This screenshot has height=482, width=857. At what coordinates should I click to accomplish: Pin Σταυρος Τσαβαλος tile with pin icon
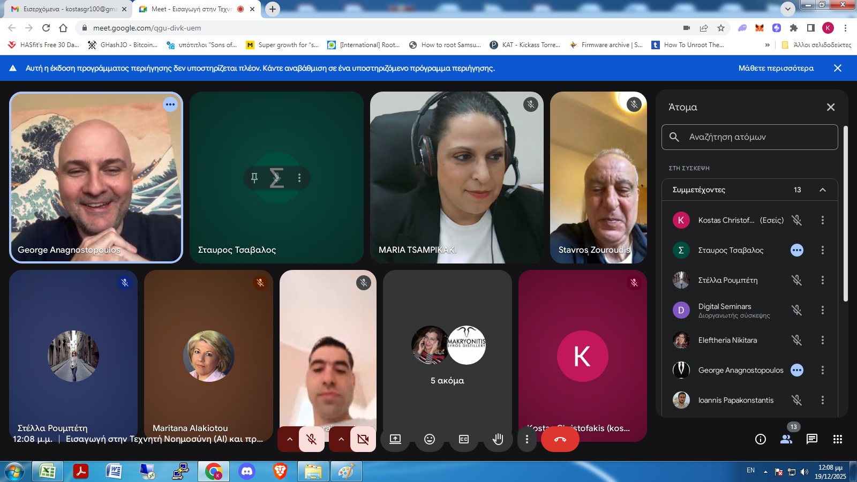point(254,178)
